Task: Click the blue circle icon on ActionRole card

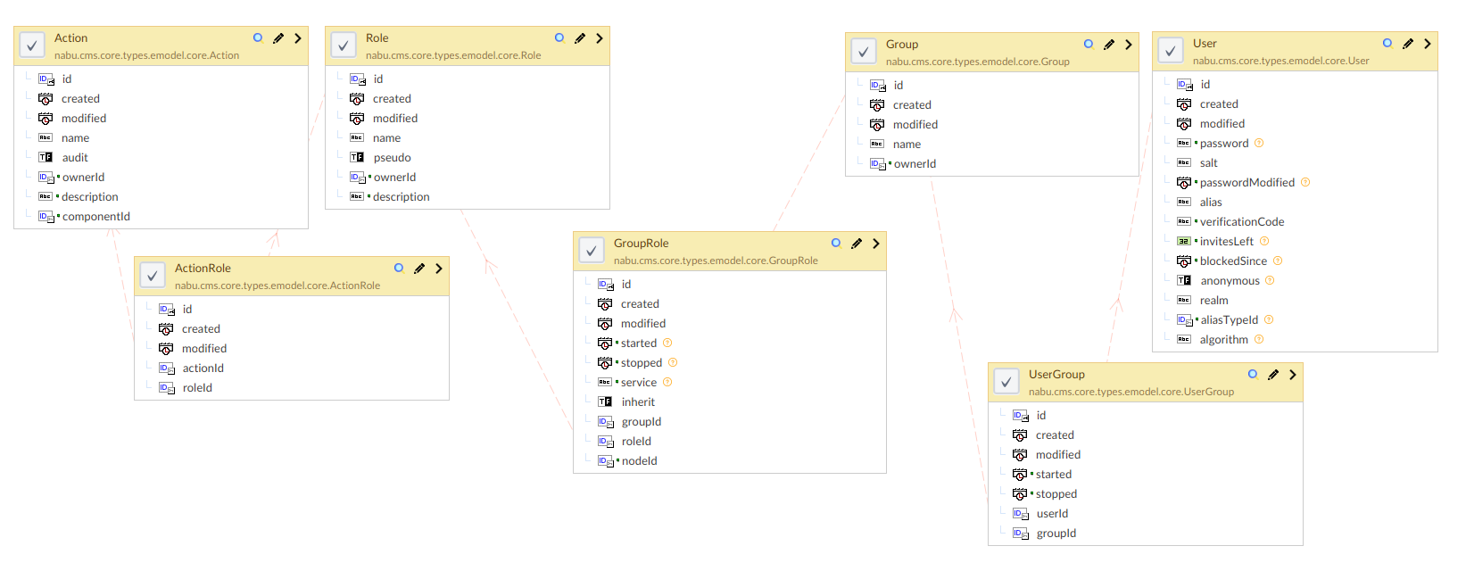Action: tap(399, 268)
